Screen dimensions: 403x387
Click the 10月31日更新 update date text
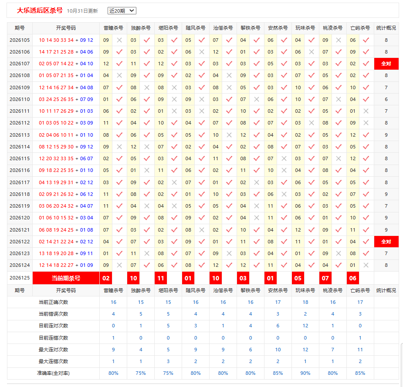tap(82, 11)
